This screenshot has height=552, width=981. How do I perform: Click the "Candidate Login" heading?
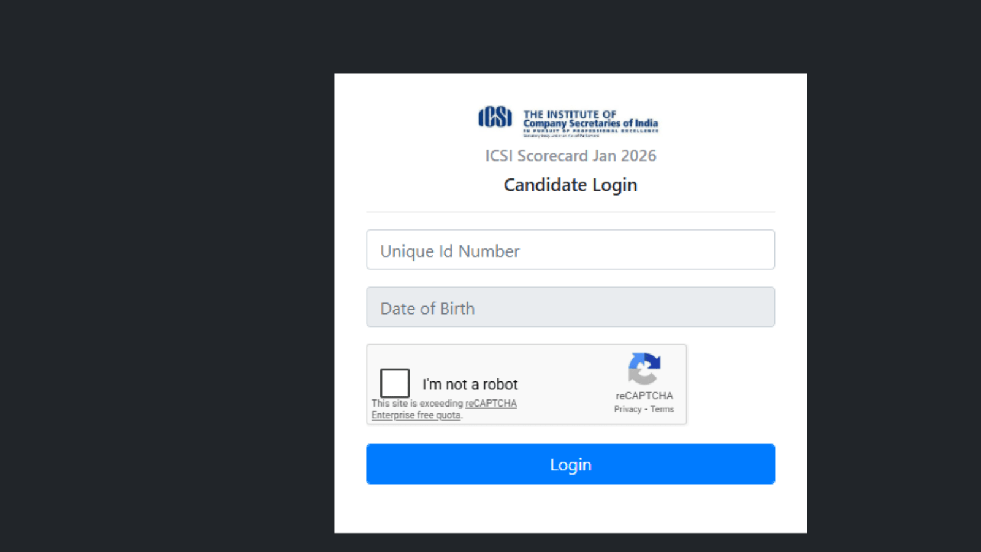click(570, 185)
